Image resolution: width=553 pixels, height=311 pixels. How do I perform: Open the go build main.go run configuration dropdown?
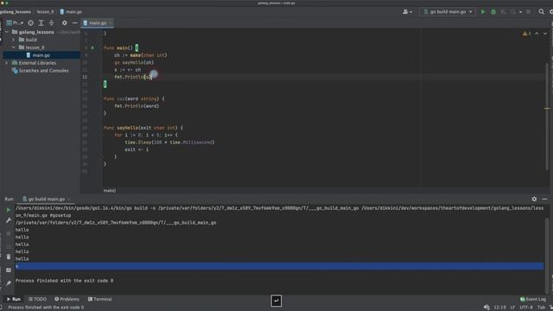[x=448, y=11]
